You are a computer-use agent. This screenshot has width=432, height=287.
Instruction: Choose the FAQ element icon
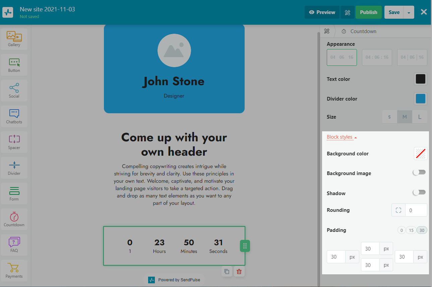pos(14,244)
